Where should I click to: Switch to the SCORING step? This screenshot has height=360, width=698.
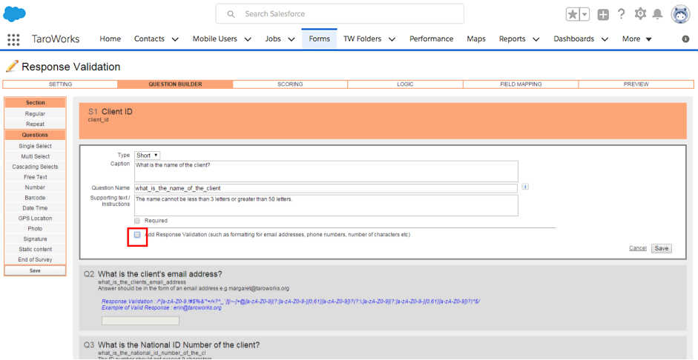tap(290, 84)
